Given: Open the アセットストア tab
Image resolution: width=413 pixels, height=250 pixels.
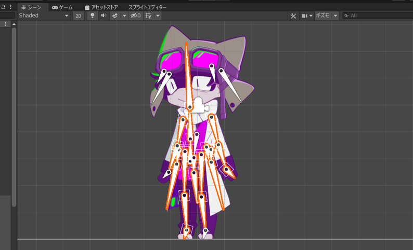Looking at the screenshot, I should coord(101,7).
